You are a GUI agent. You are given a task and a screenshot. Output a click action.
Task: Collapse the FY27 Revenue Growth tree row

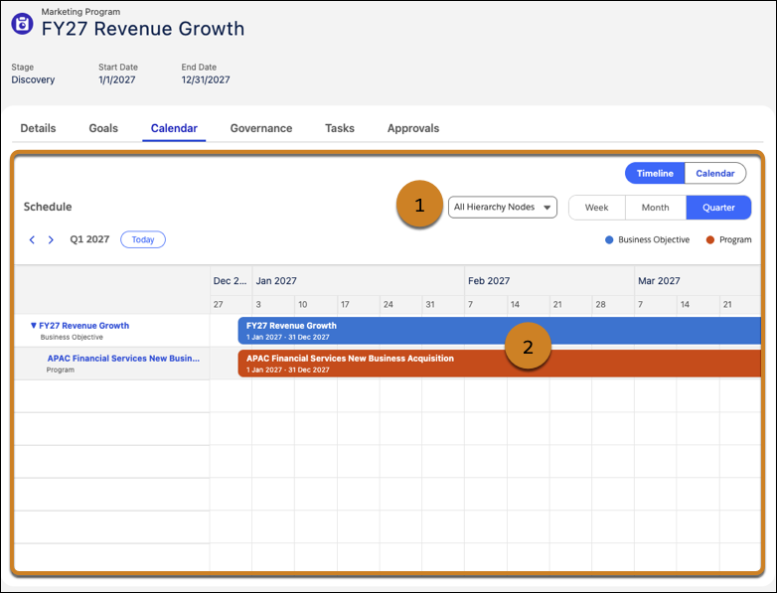coord(33,326)
